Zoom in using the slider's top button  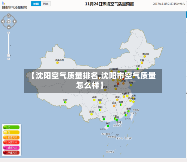coord(9,33)
